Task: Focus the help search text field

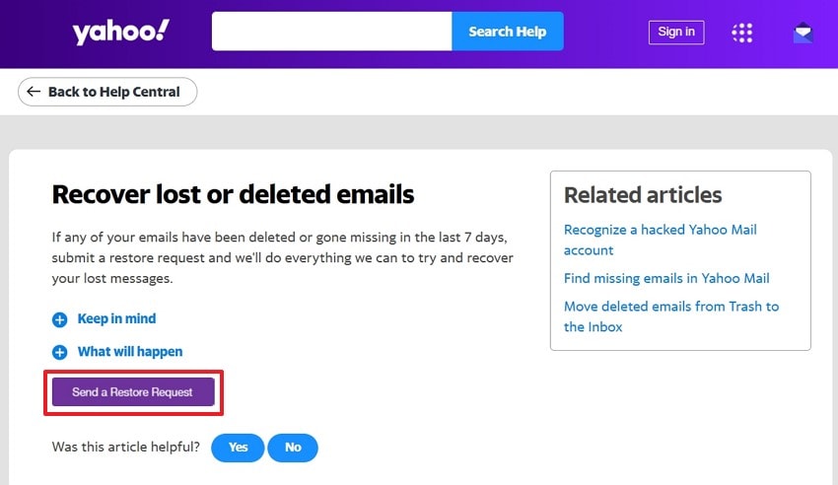Action: (331, 32)
